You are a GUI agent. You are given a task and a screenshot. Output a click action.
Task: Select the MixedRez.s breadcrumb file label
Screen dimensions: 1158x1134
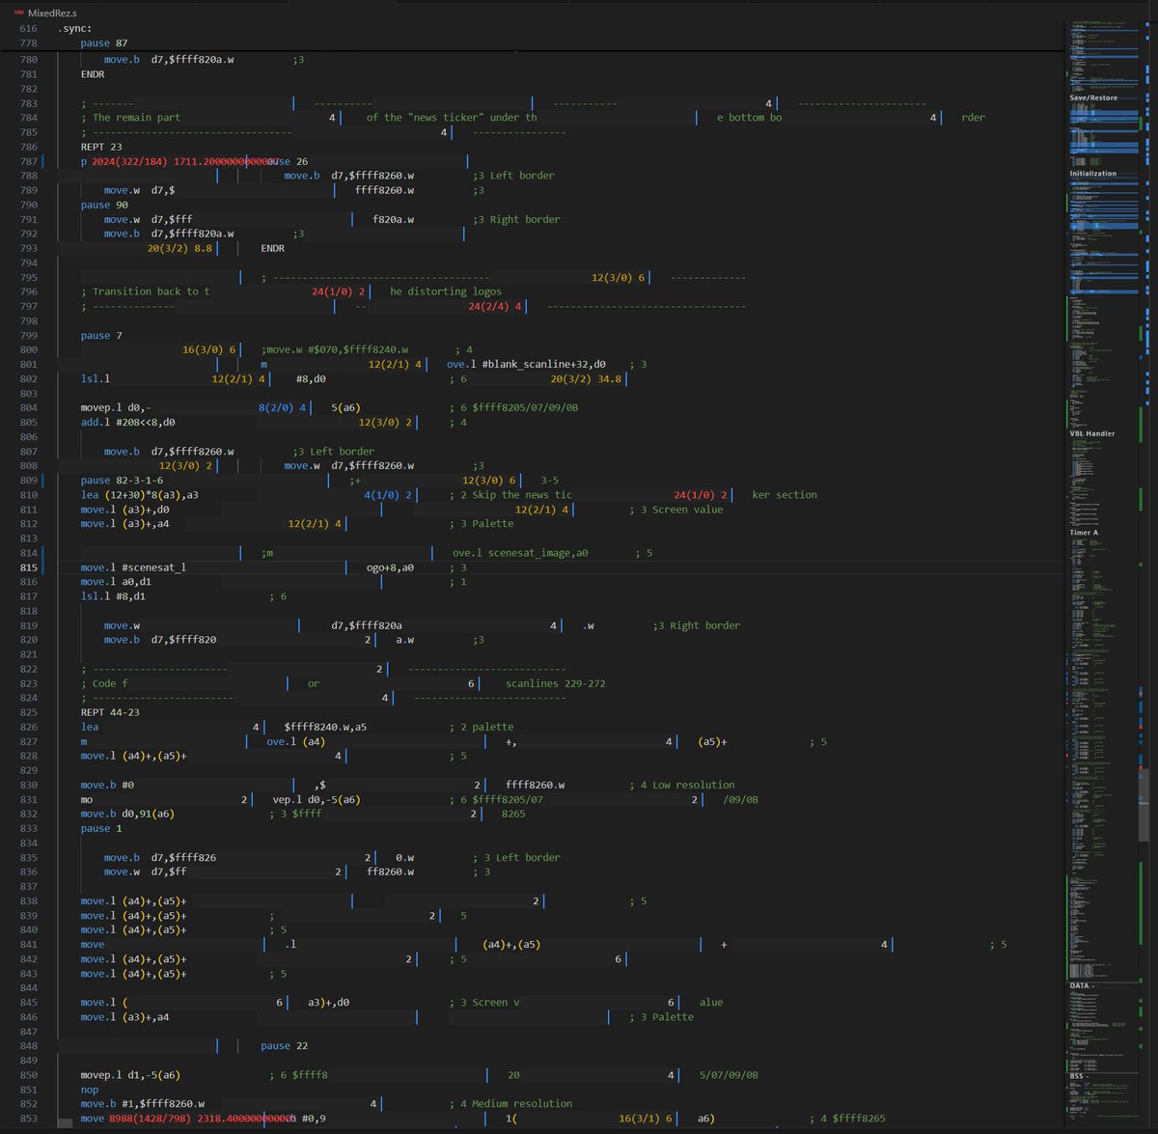coord(52,13)
